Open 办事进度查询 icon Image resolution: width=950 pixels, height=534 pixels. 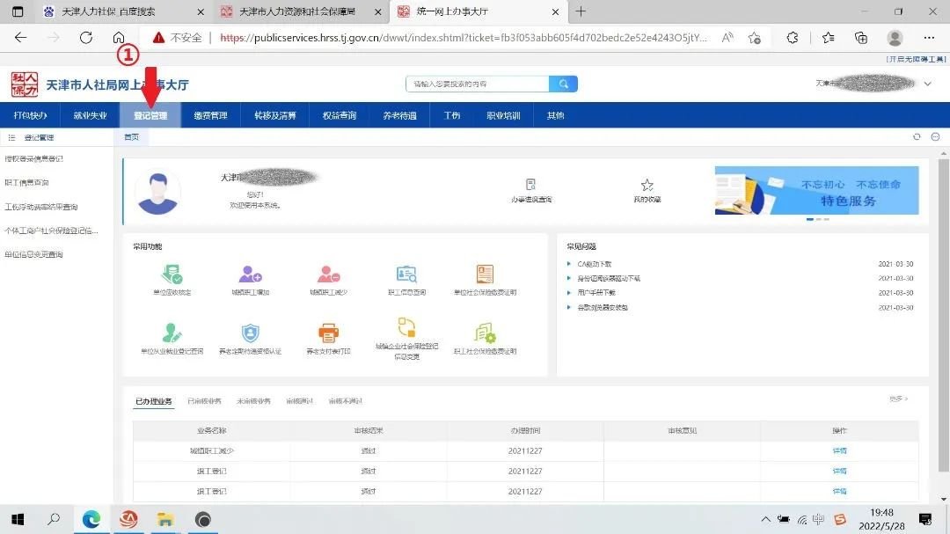tap(530, 186)
